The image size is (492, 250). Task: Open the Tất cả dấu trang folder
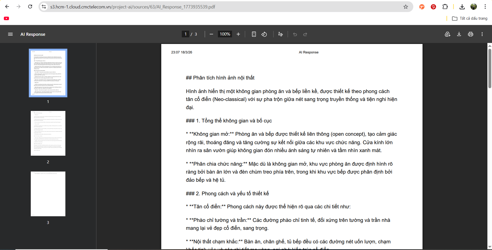[x=470, y=18]
